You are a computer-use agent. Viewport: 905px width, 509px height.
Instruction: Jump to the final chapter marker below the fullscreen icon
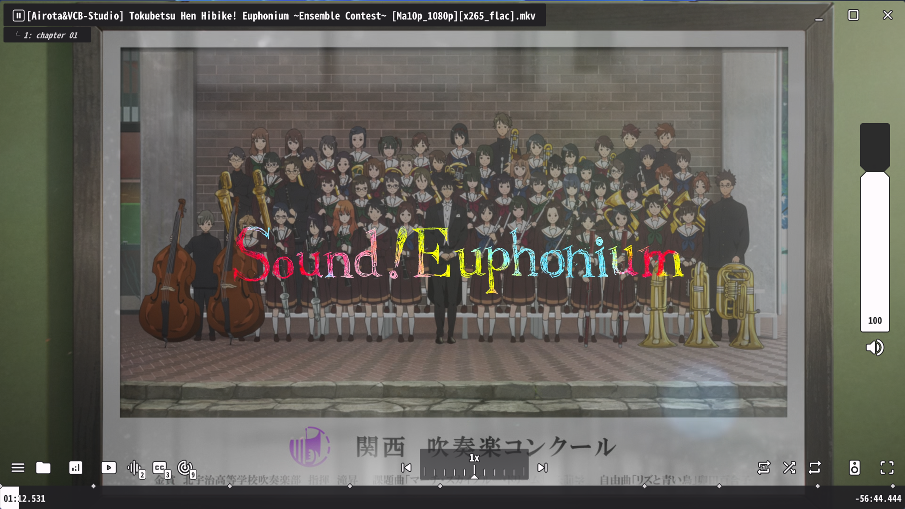(893, 486)
